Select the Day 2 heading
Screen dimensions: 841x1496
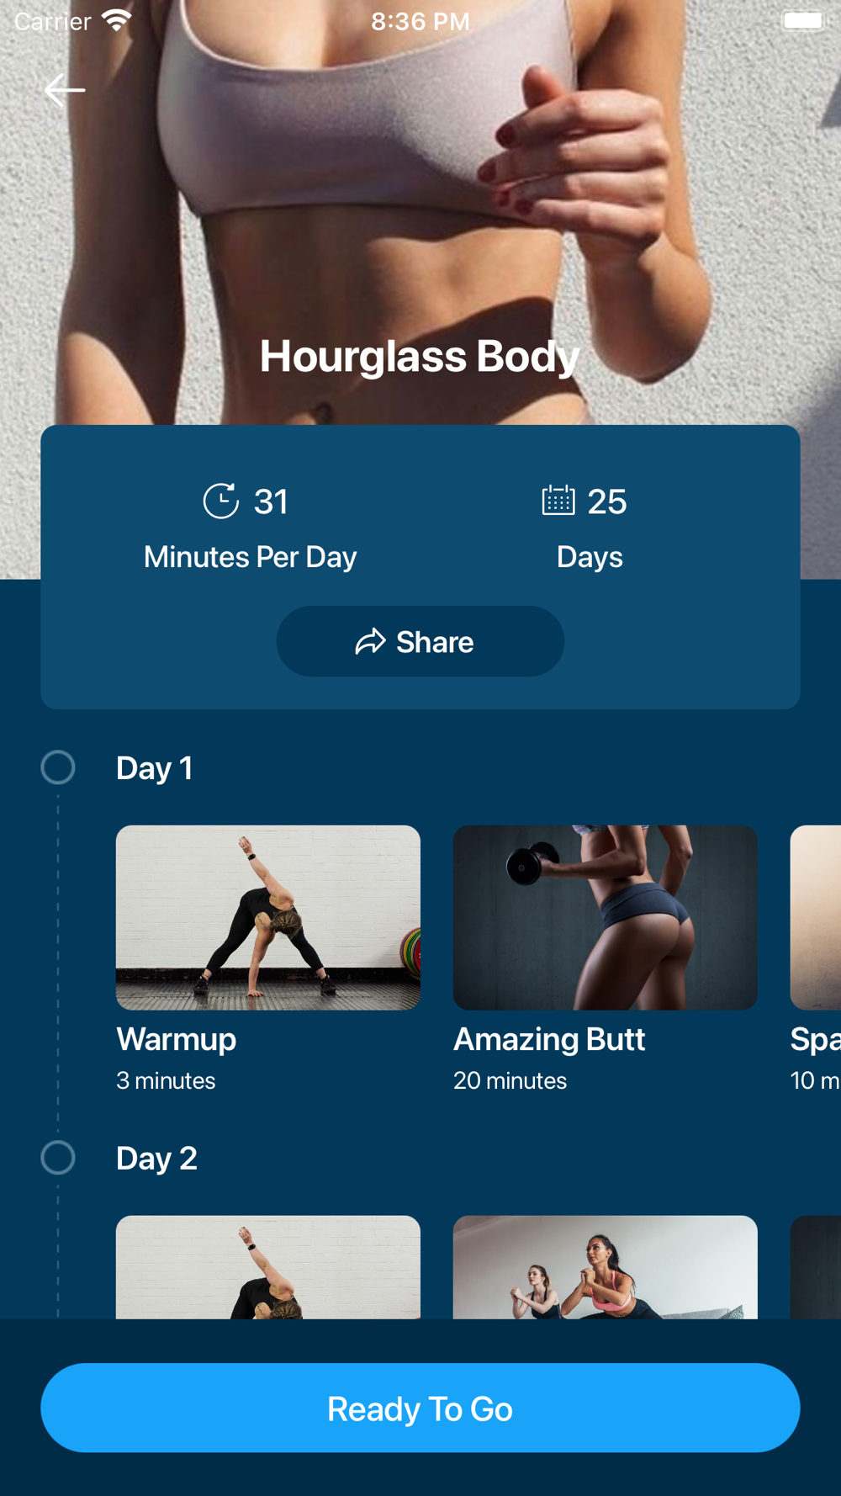click(x=156, y=1159)
